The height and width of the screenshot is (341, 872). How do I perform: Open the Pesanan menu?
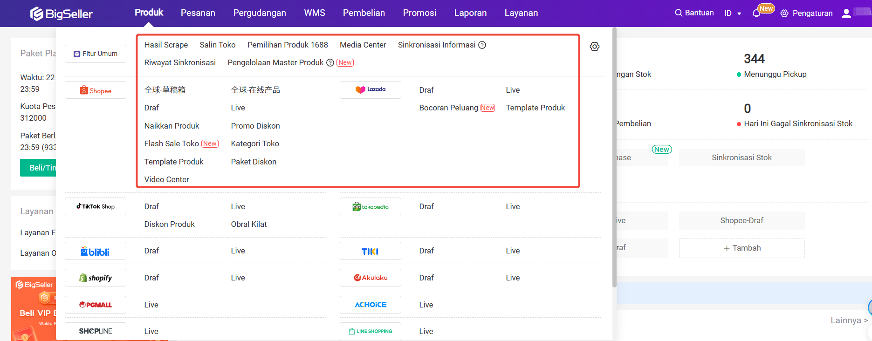[198, 13]
